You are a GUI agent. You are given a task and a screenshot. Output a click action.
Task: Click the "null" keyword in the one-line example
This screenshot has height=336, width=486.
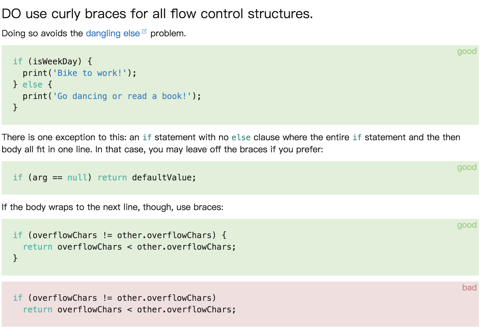click(77, 178)
